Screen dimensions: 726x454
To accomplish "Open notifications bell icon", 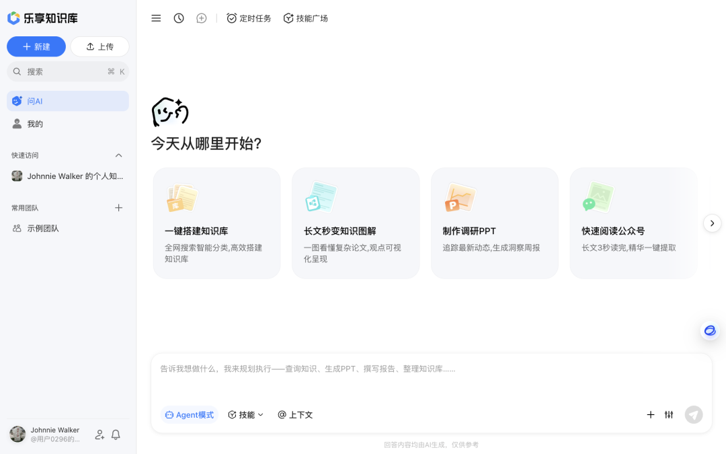I will click(116, 434).
